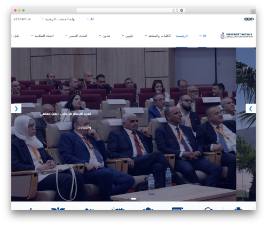The image size is (267, 226).
Task: Select the first carousel indicator dot
Action: coord(129,199)
